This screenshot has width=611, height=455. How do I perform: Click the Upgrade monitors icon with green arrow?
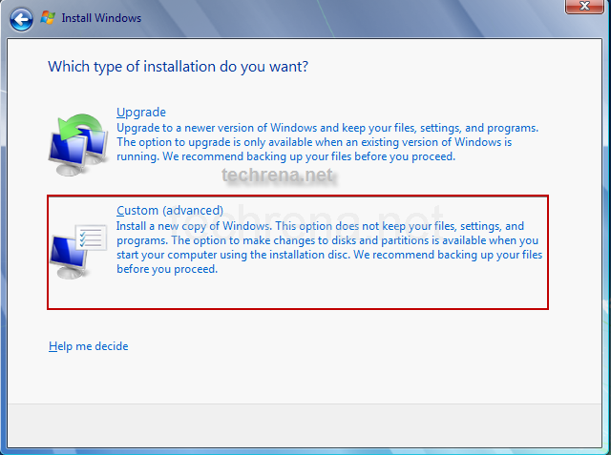(78, 144)
